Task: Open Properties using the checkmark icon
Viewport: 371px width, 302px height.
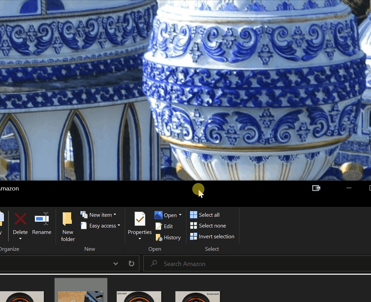Action: coord(140,219)
